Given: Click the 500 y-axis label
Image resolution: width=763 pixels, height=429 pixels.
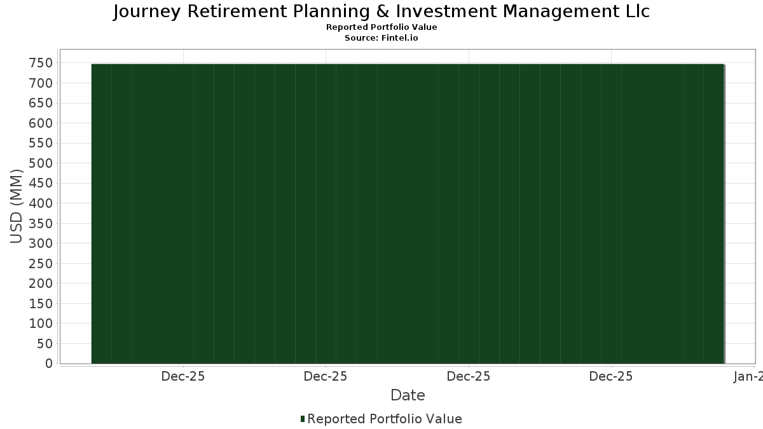Looking at the screenshot, I should coord(40,163).
